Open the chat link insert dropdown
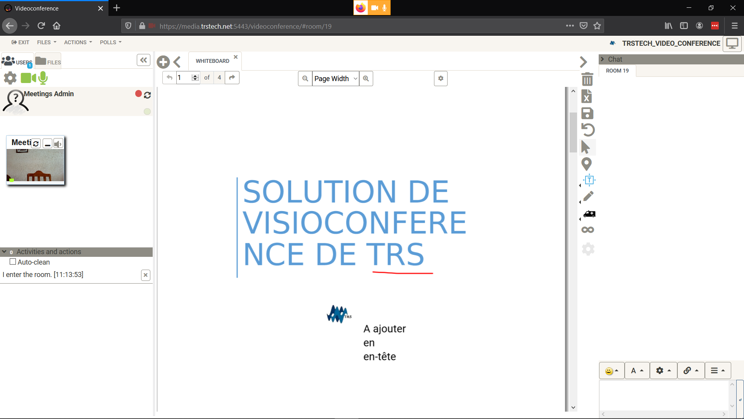 click(x=691, y=371)
